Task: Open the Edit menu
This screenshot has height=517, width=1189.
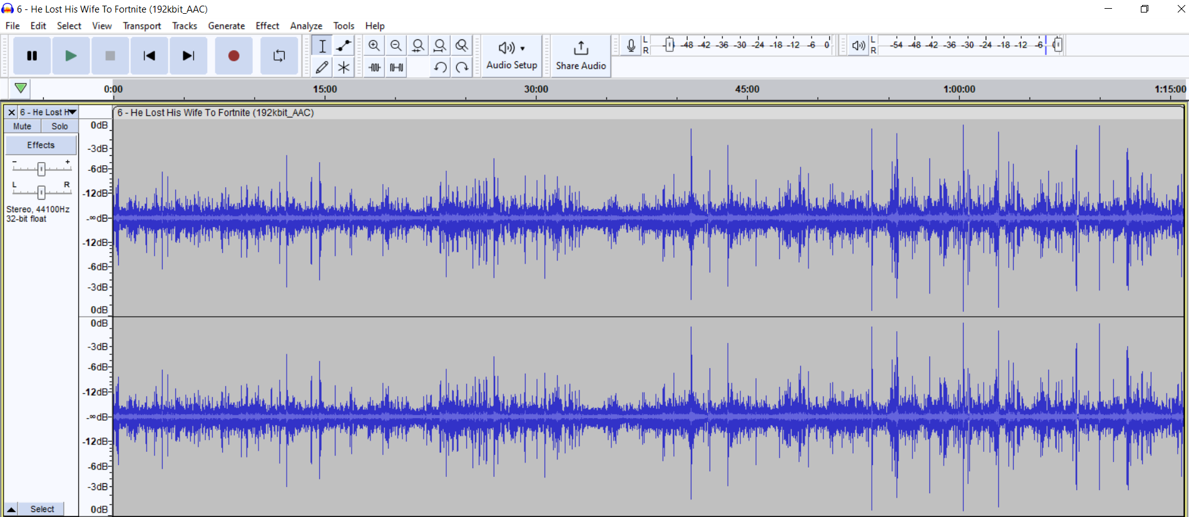Action: [38, 26]
